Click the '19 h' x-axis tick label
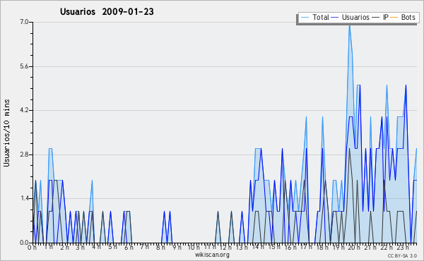This screenshot has height=261, width=424. coord(338,247)
